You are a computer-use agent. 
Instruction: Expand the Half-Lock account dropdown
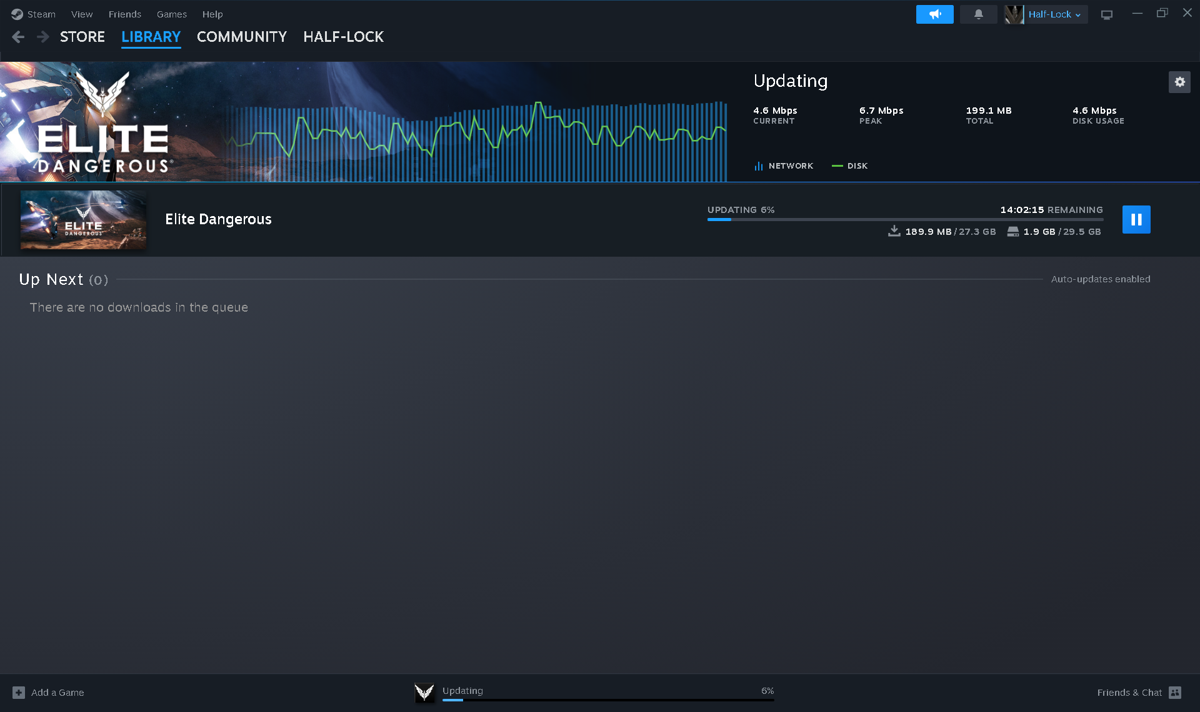[x=1055, y=14]
